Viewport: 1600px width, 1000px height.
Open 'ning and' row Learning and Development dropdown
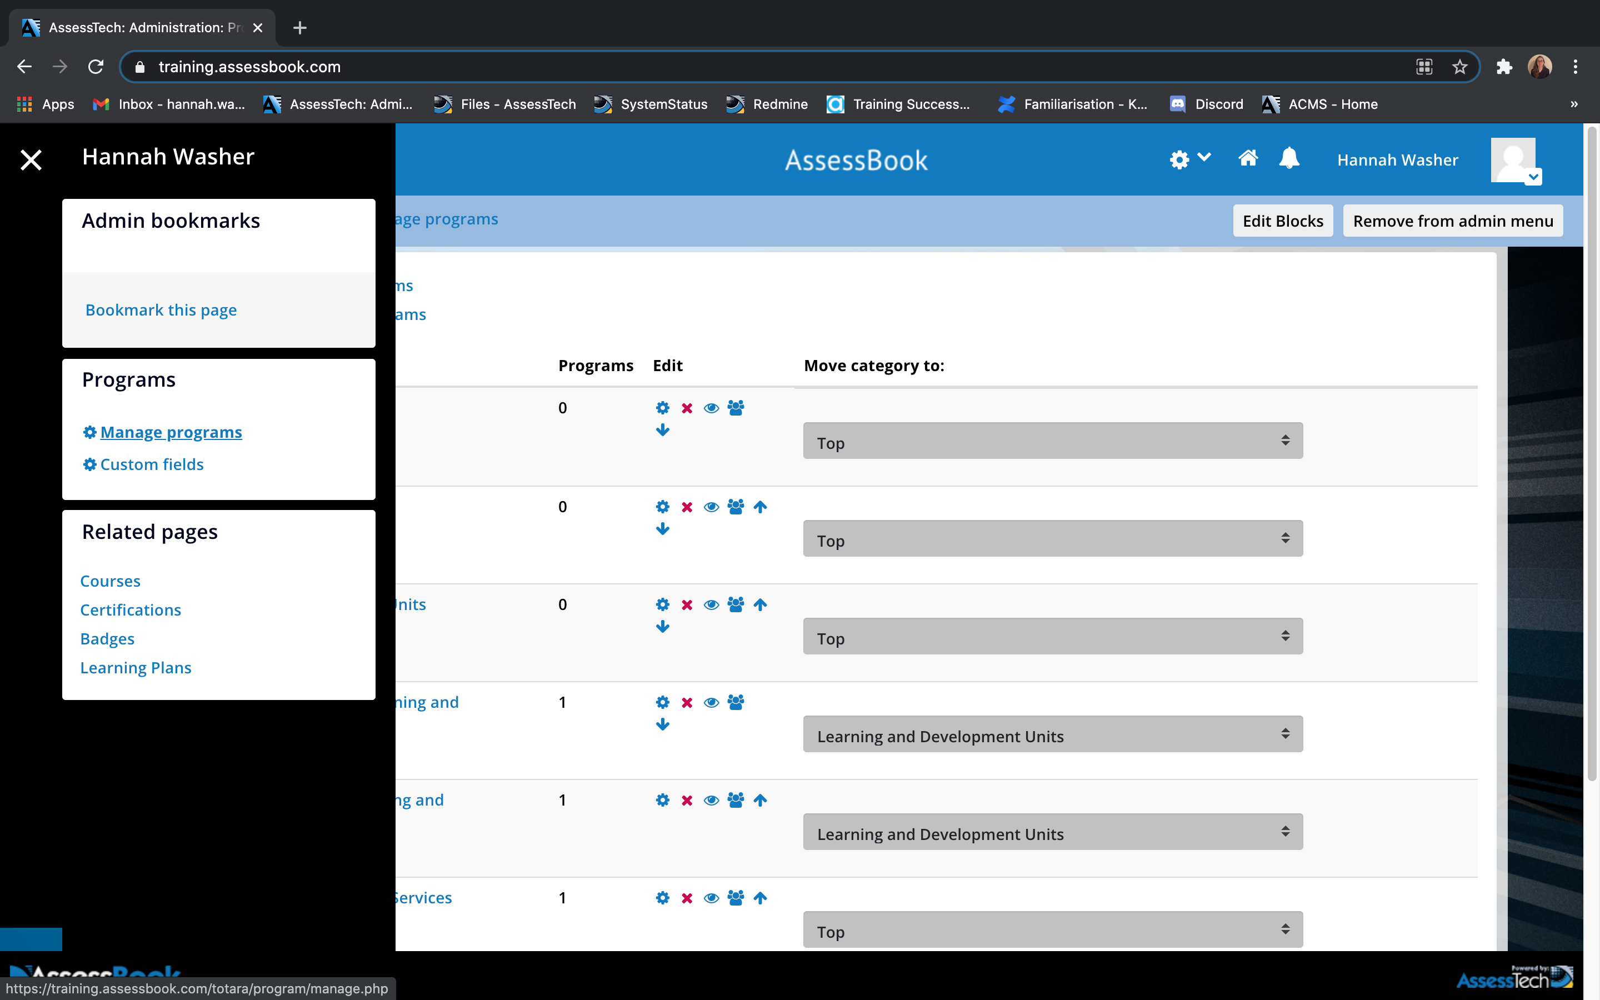tap(1053, 735)
